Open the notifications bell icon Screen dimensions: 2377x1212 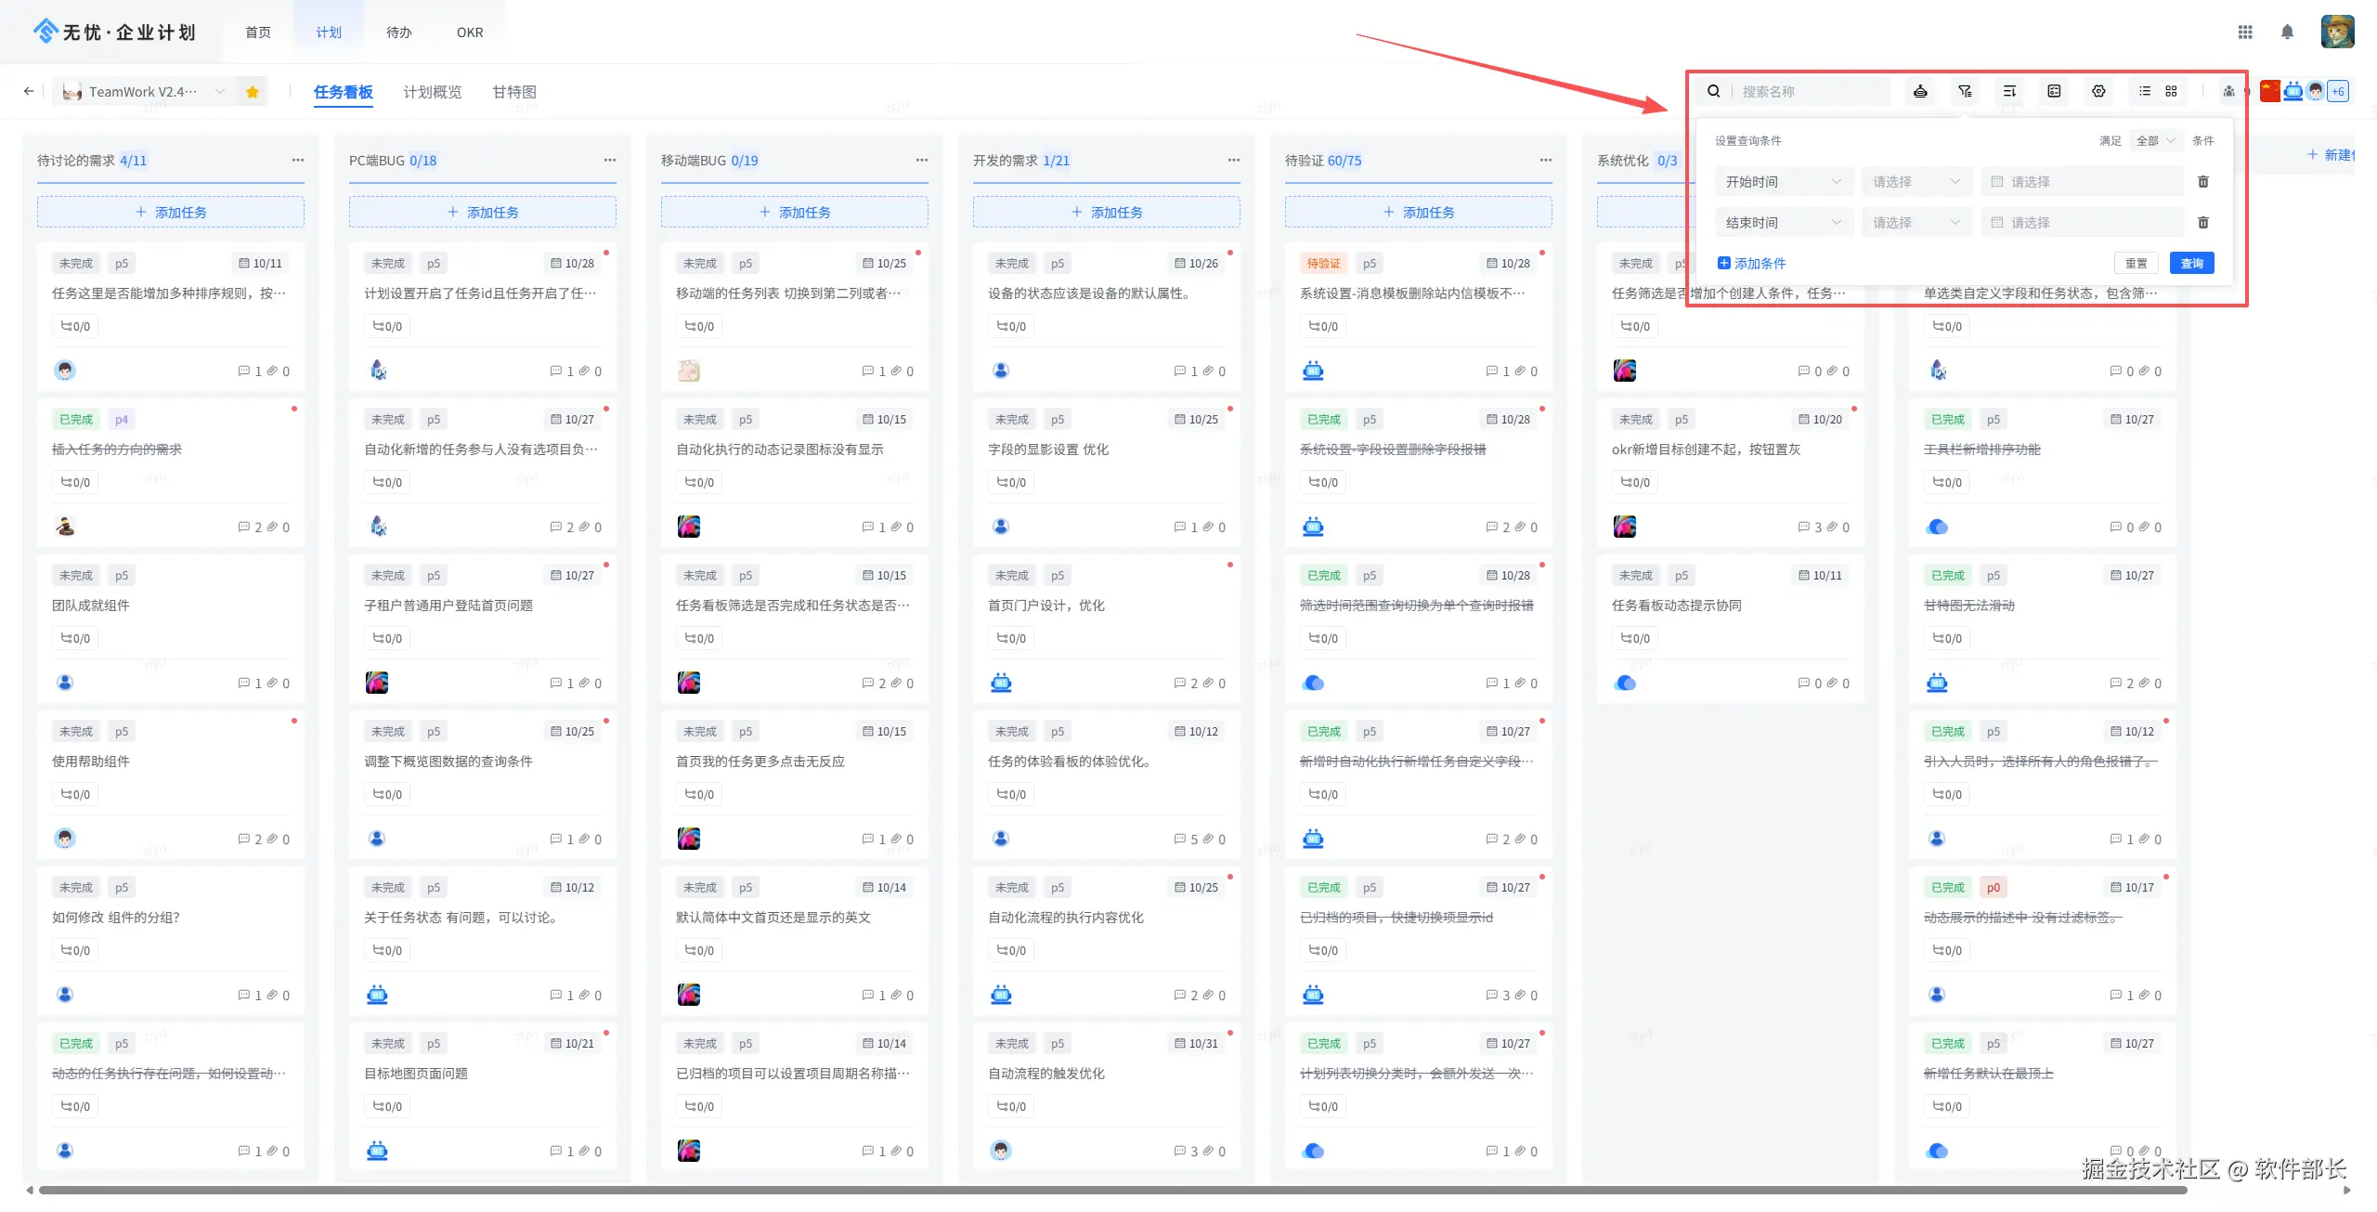2287,33
